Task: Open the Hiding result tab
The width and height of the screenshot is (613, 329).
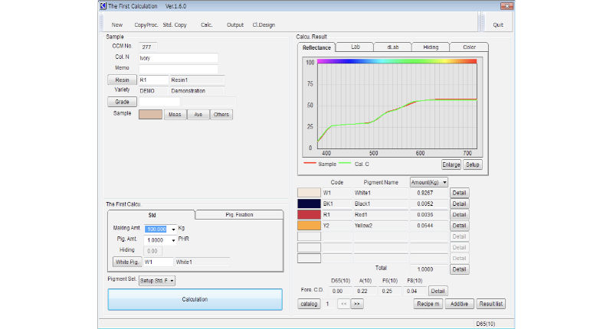Action: pos(431,47)
